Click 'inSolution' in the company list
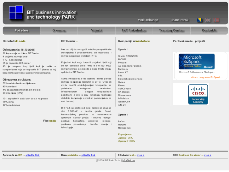Viewport: 229px width, 172px height. (x=123, y=98)
